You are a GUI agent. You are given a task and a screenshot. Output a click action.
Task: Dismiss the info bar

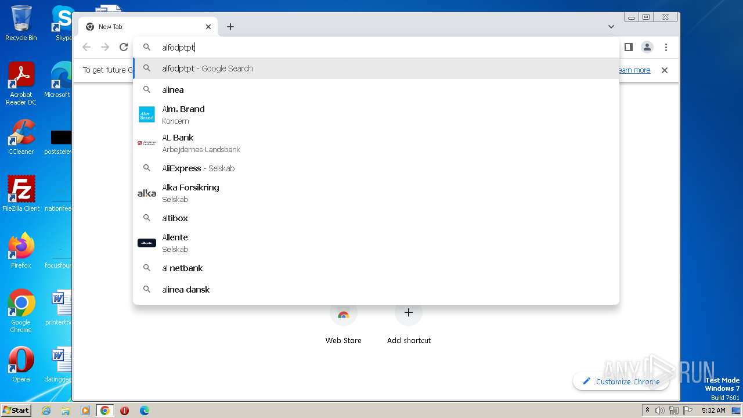(x=665, y=70)
